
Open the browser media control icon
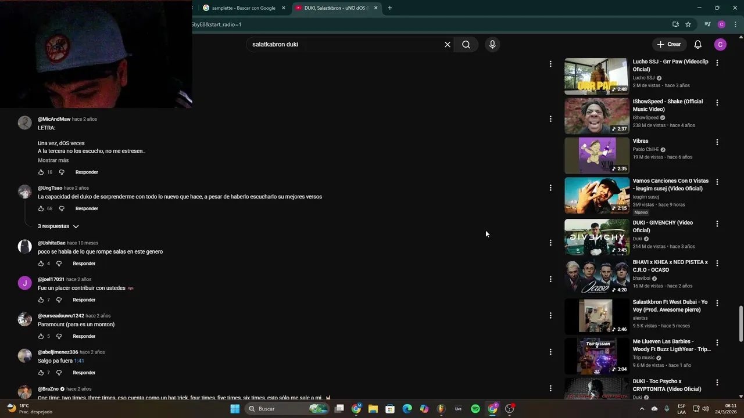click(x=707, y=24)
